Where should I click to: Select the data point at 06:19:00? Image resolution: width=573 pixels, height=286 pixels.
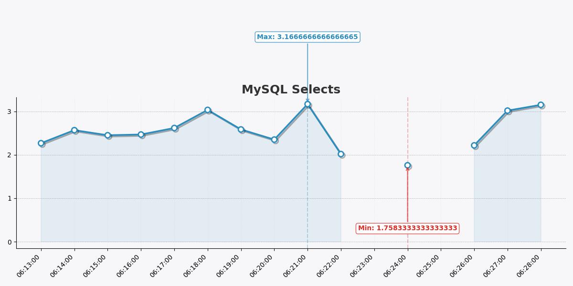pyautogui.click(x=241, y=130)
